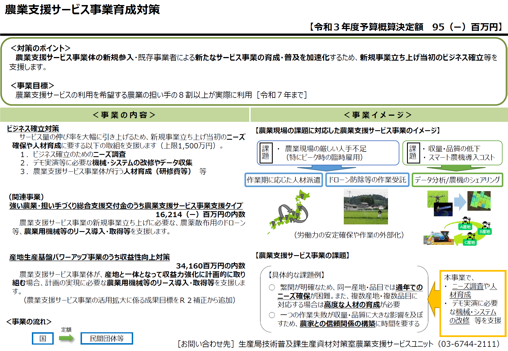
Task: Select the B産地 farmer label
Action: 485,231
